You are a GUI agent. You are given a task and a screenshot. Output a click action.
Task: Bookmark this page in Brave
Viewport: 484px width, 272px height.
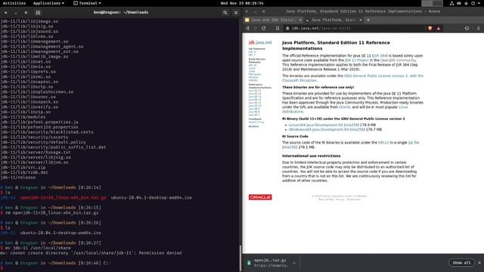pyautogui.click(x=278, y=29)
